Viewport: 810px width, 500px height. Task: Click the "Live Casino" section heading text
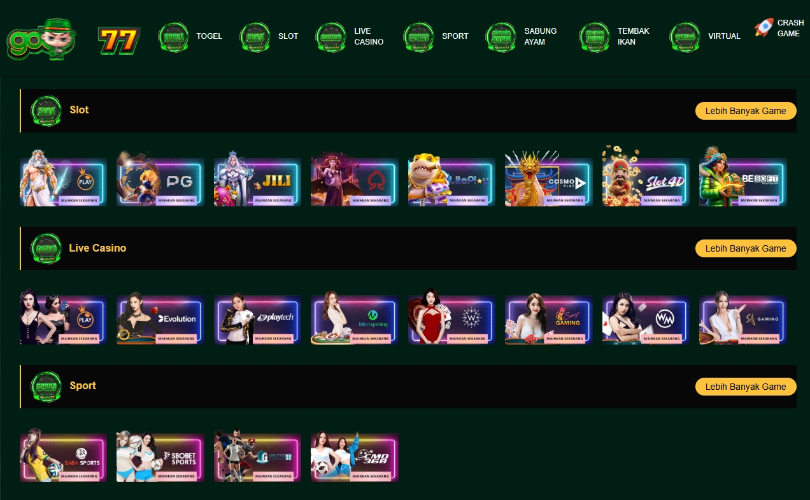(97, 248)
